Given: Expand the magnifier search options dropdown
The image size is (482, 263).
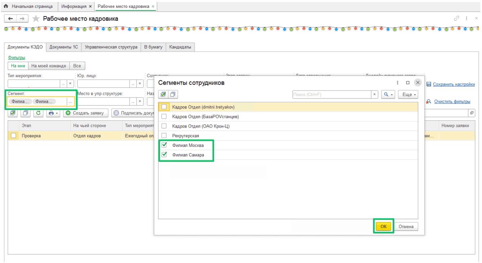Looking at the screenshot, I should click(388, 95).
